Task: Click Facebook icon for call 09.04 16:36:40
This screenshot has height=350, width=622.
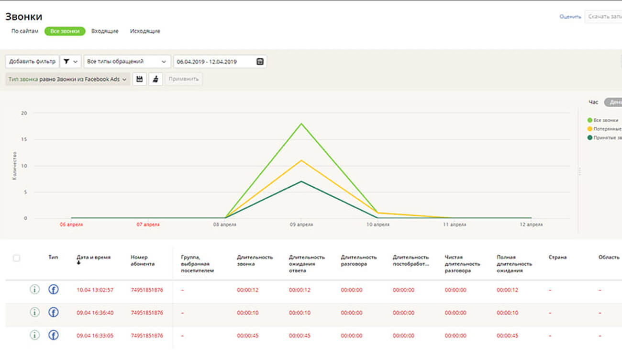Action: coord(54,313)
